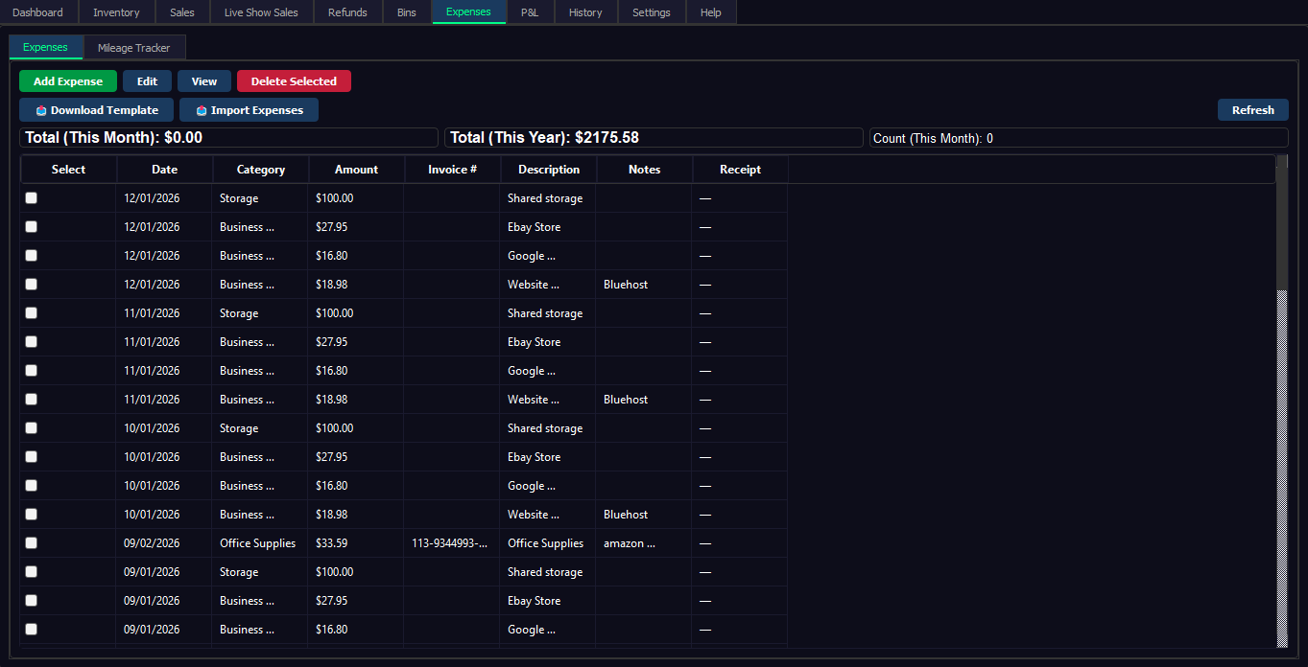
Task: Check the 12/01/2026 Ebay Store row checkbox
Action: tap(32, 226)
